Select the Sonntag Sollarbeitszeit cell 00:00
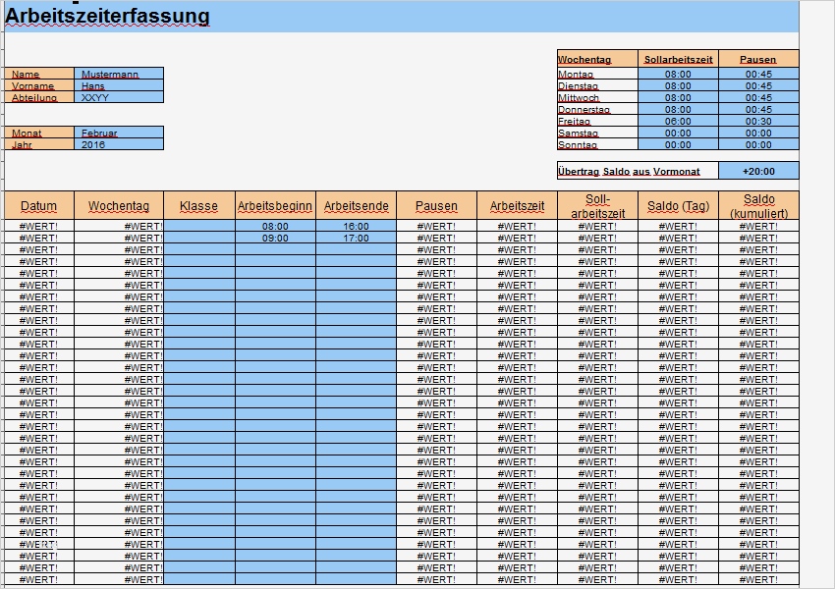 click(x=676, y=145)
